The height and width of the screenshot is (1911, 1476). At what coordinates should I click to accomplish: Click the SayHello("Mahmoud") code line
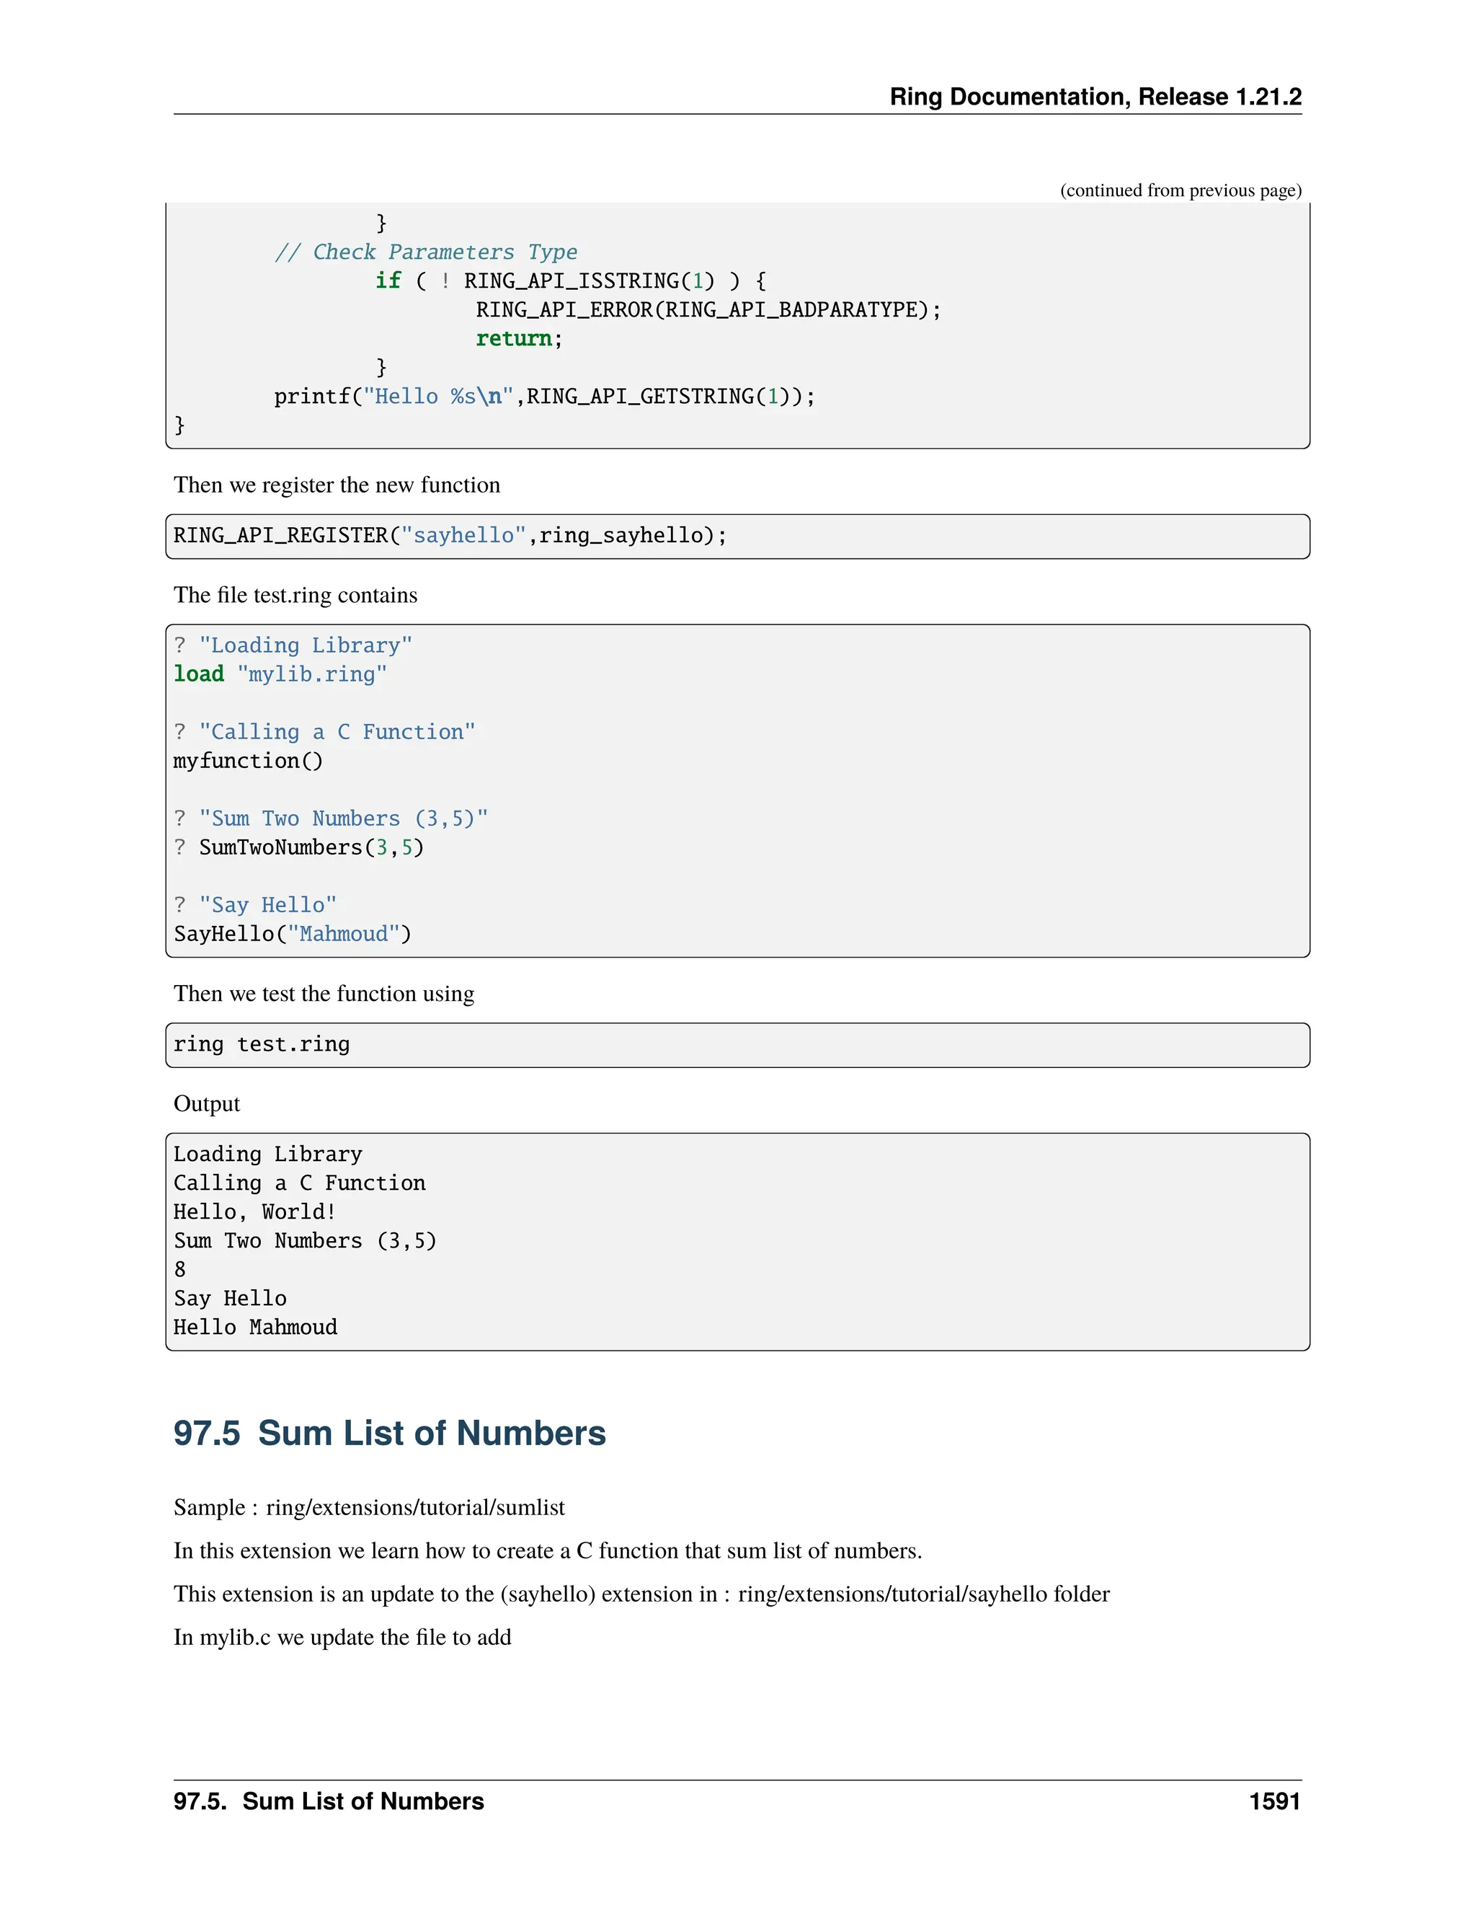point(292,935)
